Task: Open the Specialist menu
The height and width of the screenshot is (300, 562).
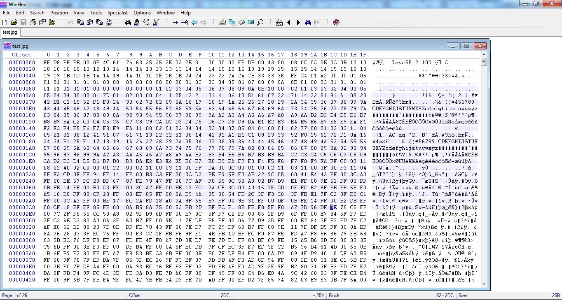Action: (117, 13)
